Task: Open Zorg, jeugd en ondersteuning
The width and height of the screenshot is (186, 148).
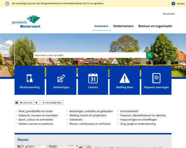Action: tap(138, 124)
